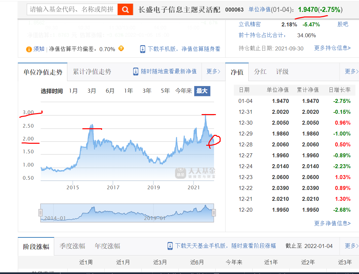Click the 近1周 column header
Screen dimensions: 359x274
pyautogui.click(x=86, y=262)
